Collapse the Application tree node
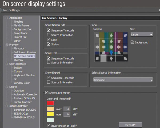Image resolution: width=160 pixels, height=128 pixels. tap(7, 18)
